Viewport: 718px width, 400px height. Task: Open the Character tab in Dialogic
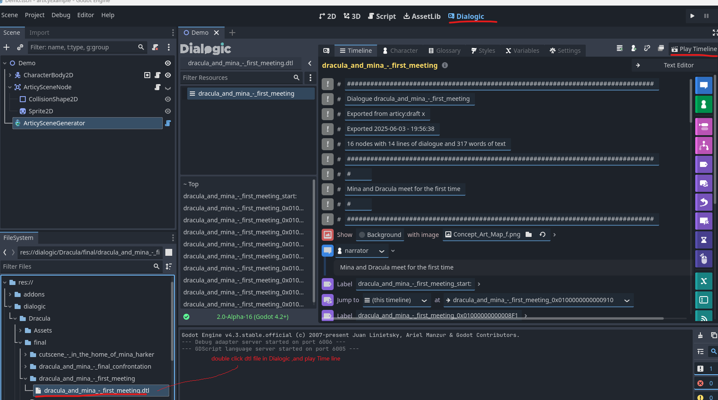tap(400, 51)
